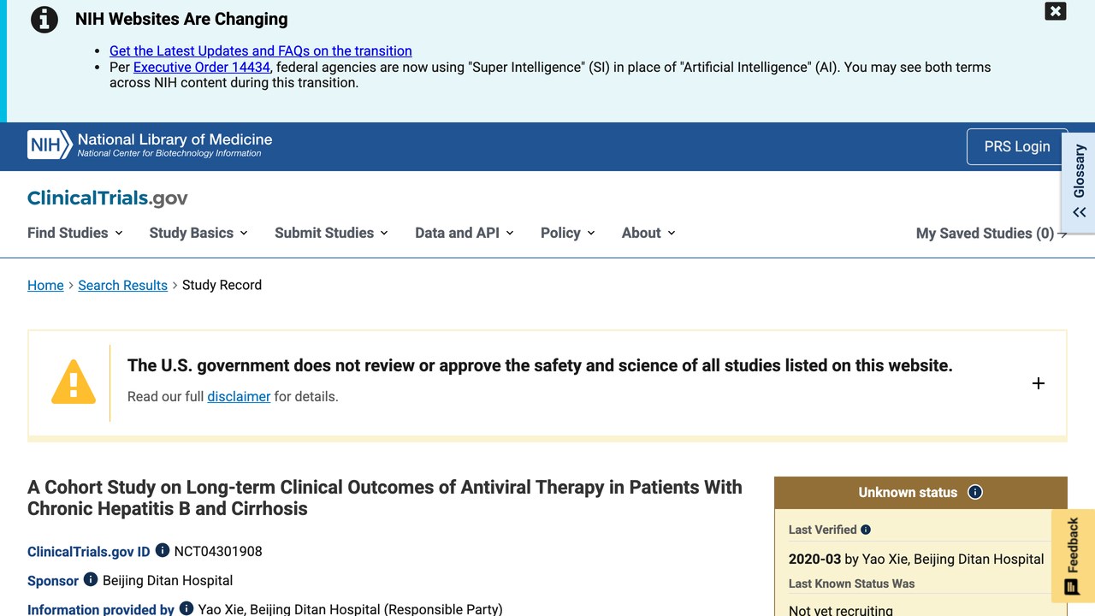
Task: Click the yellow warning triangle icon
Action: click(x=74, y=382)
